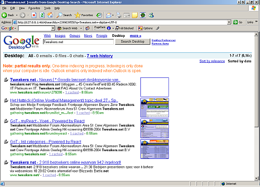
Task: Click the blue page info icon
Action: (109, 28)
